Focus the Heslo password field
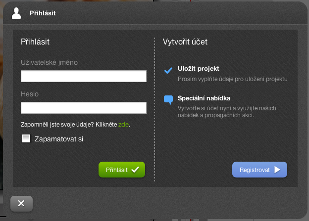 tap(84, 108)
